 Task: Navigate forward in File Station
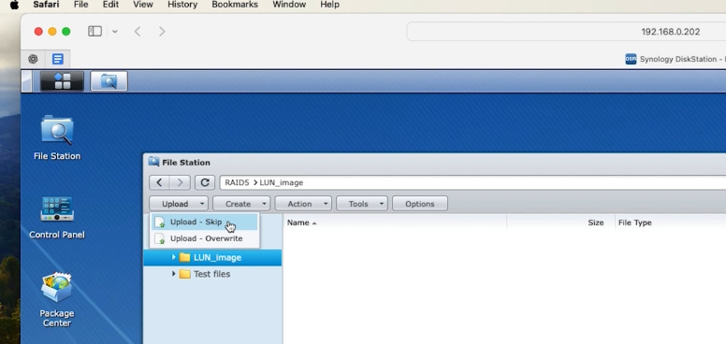click(181, 182)
